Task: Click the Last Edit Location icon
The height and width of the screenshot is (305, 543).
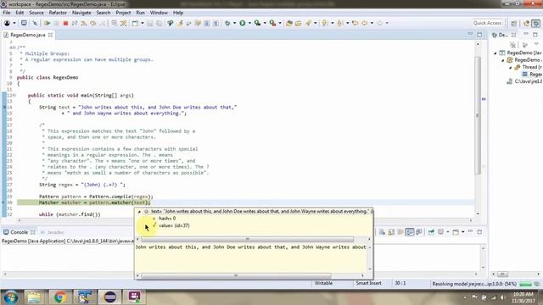Action: [x=355, y=23]
